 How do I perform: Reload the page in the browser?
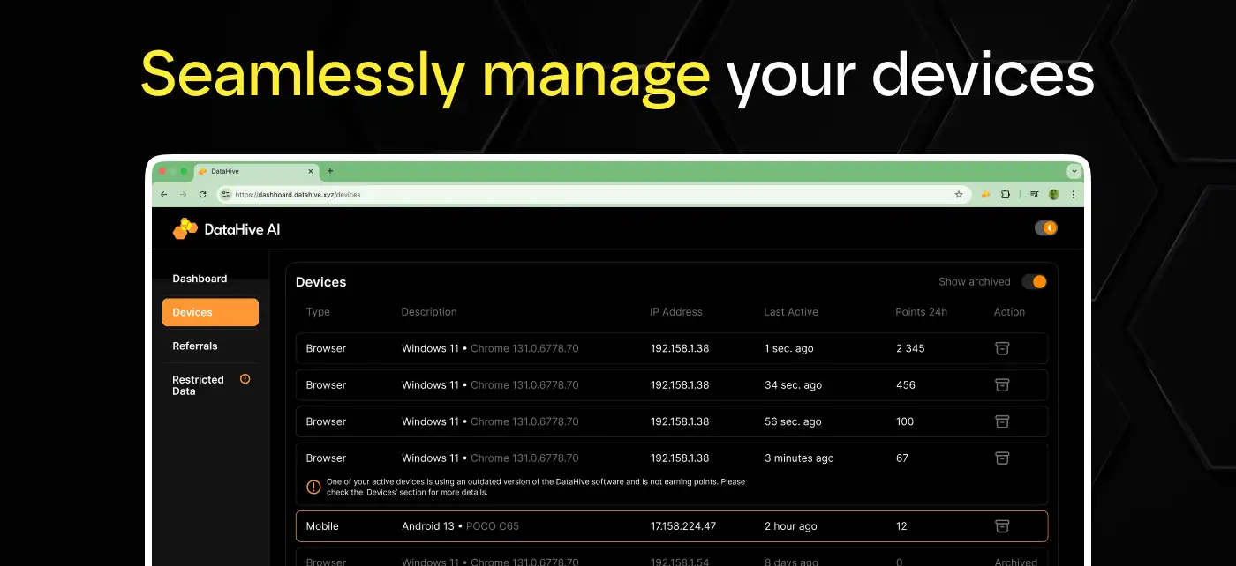coord(202,195)
